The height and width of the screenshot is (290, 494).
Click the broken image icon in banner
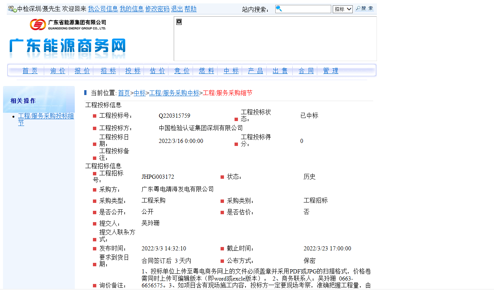point(179,22)
